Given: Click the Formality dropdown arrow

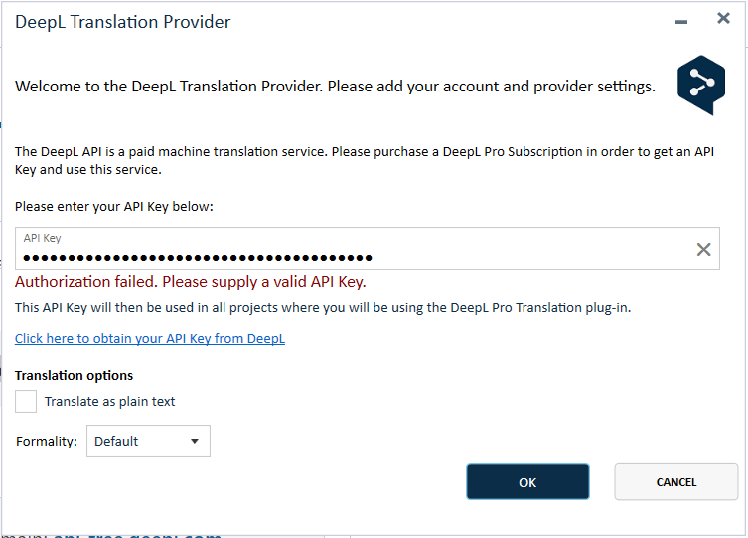Looking at the screenshot, I should (x=195, y=441).
